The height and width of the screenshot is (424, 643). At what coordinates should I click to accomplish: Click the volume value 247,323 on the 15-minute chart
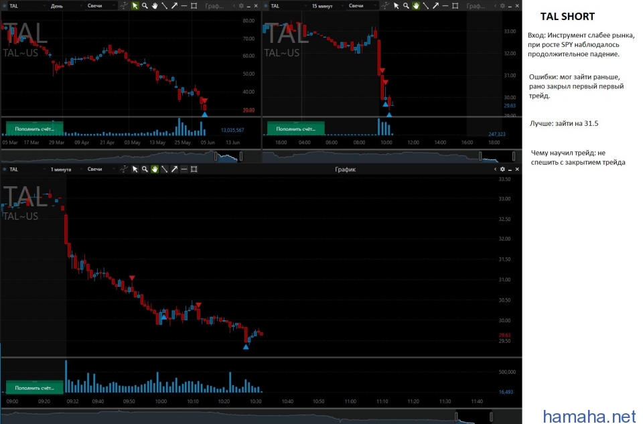coord(497,134)
